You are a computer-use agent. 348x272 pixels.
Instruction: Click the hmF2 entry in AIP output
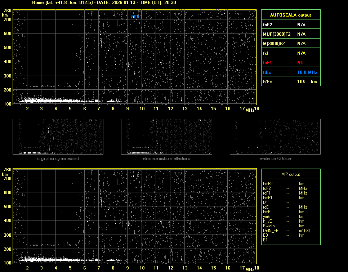268,184
